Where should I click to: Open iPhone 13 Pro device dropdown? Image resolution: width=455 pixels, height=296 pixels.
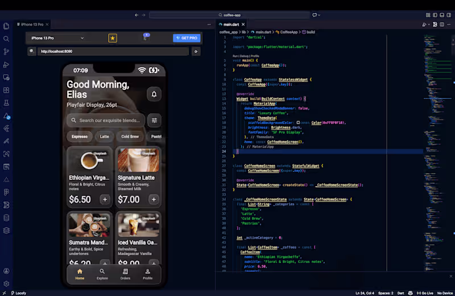click(x=57, y=38)
